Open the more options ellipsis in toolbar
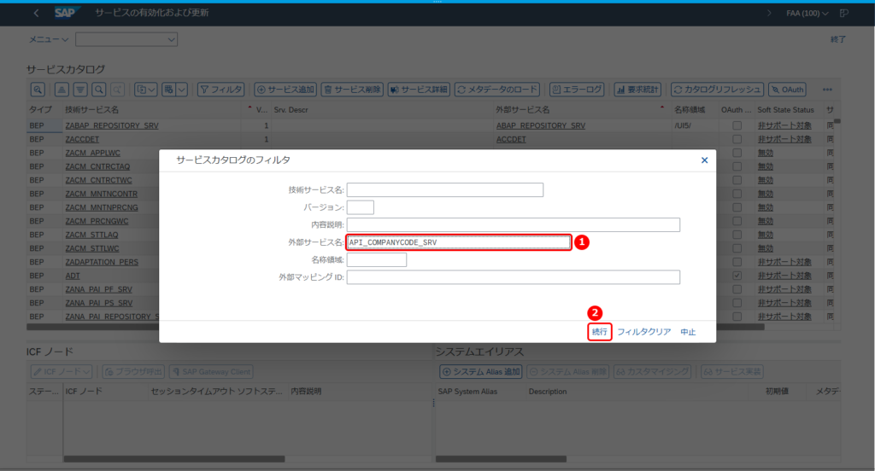 827,90
